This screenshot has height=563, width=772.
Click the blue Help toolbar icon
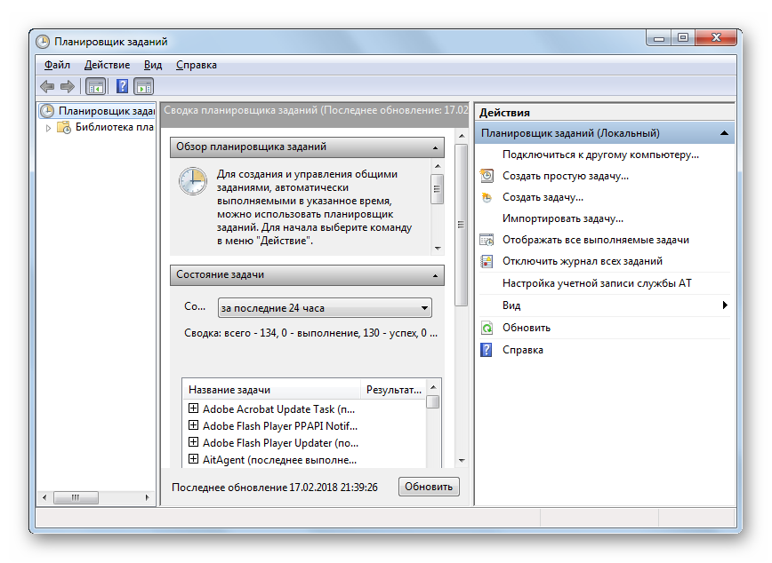(x=122, y=86)
